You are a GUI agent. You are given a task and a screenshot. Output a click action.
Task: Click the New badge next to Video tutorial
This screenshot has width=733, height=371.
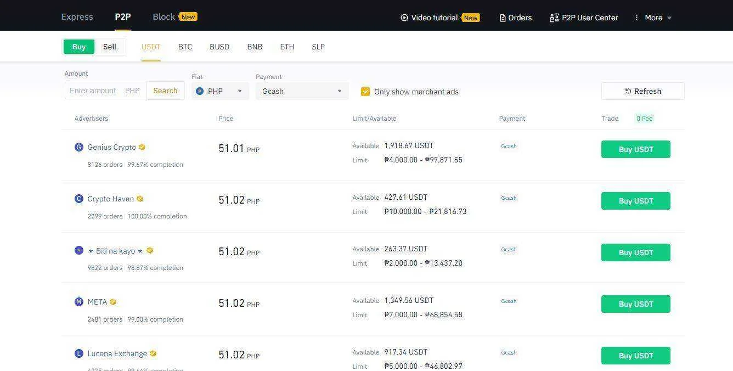[x=471, y=18]
